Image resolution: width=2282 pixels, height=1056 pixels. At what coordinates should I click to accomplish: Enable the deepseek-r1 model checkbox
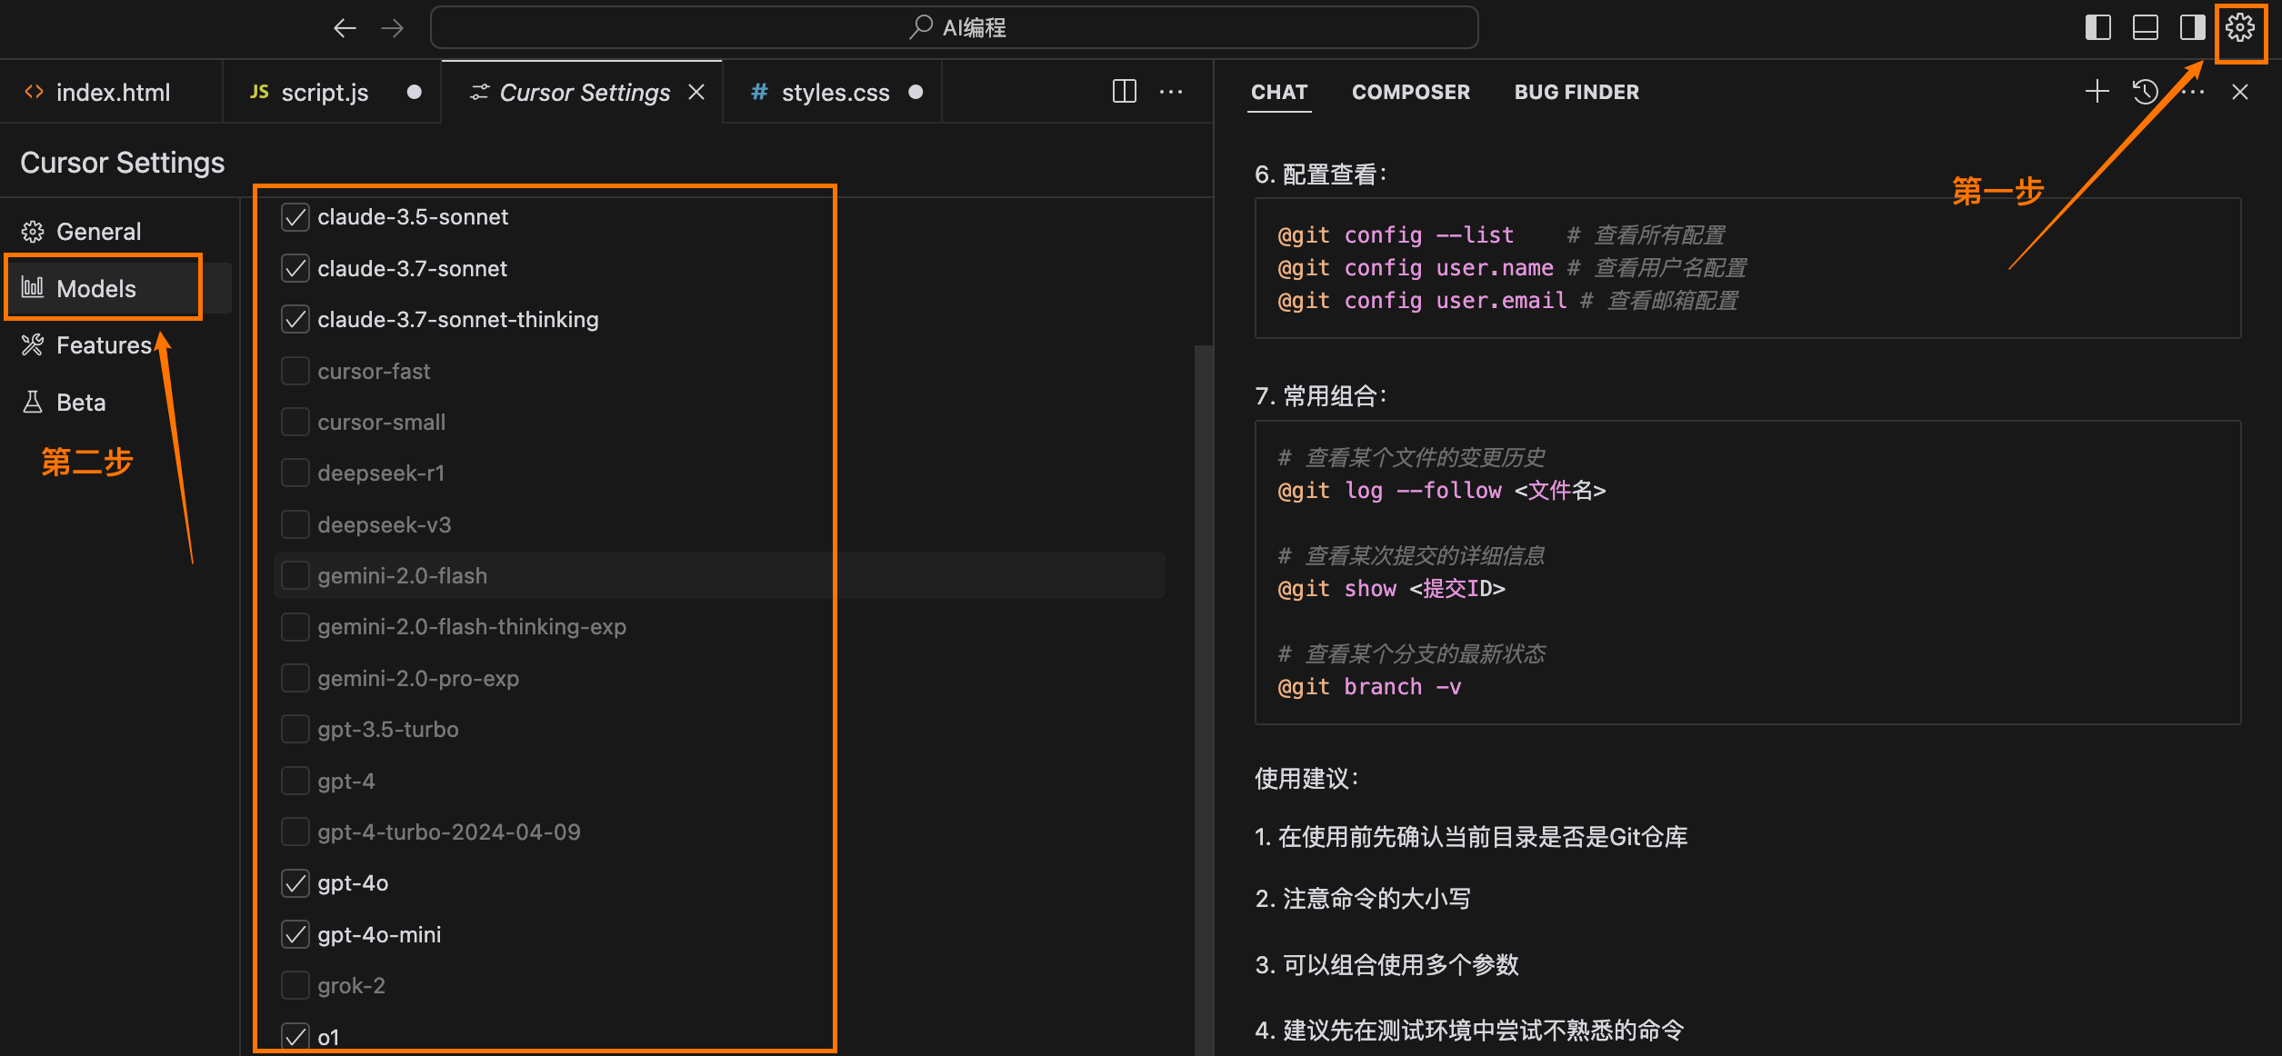[295, 473]
